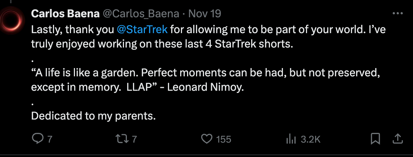This screenshot has height=157, width=413.
Task: Click the 155 likes count
Action: coord(223,139)
